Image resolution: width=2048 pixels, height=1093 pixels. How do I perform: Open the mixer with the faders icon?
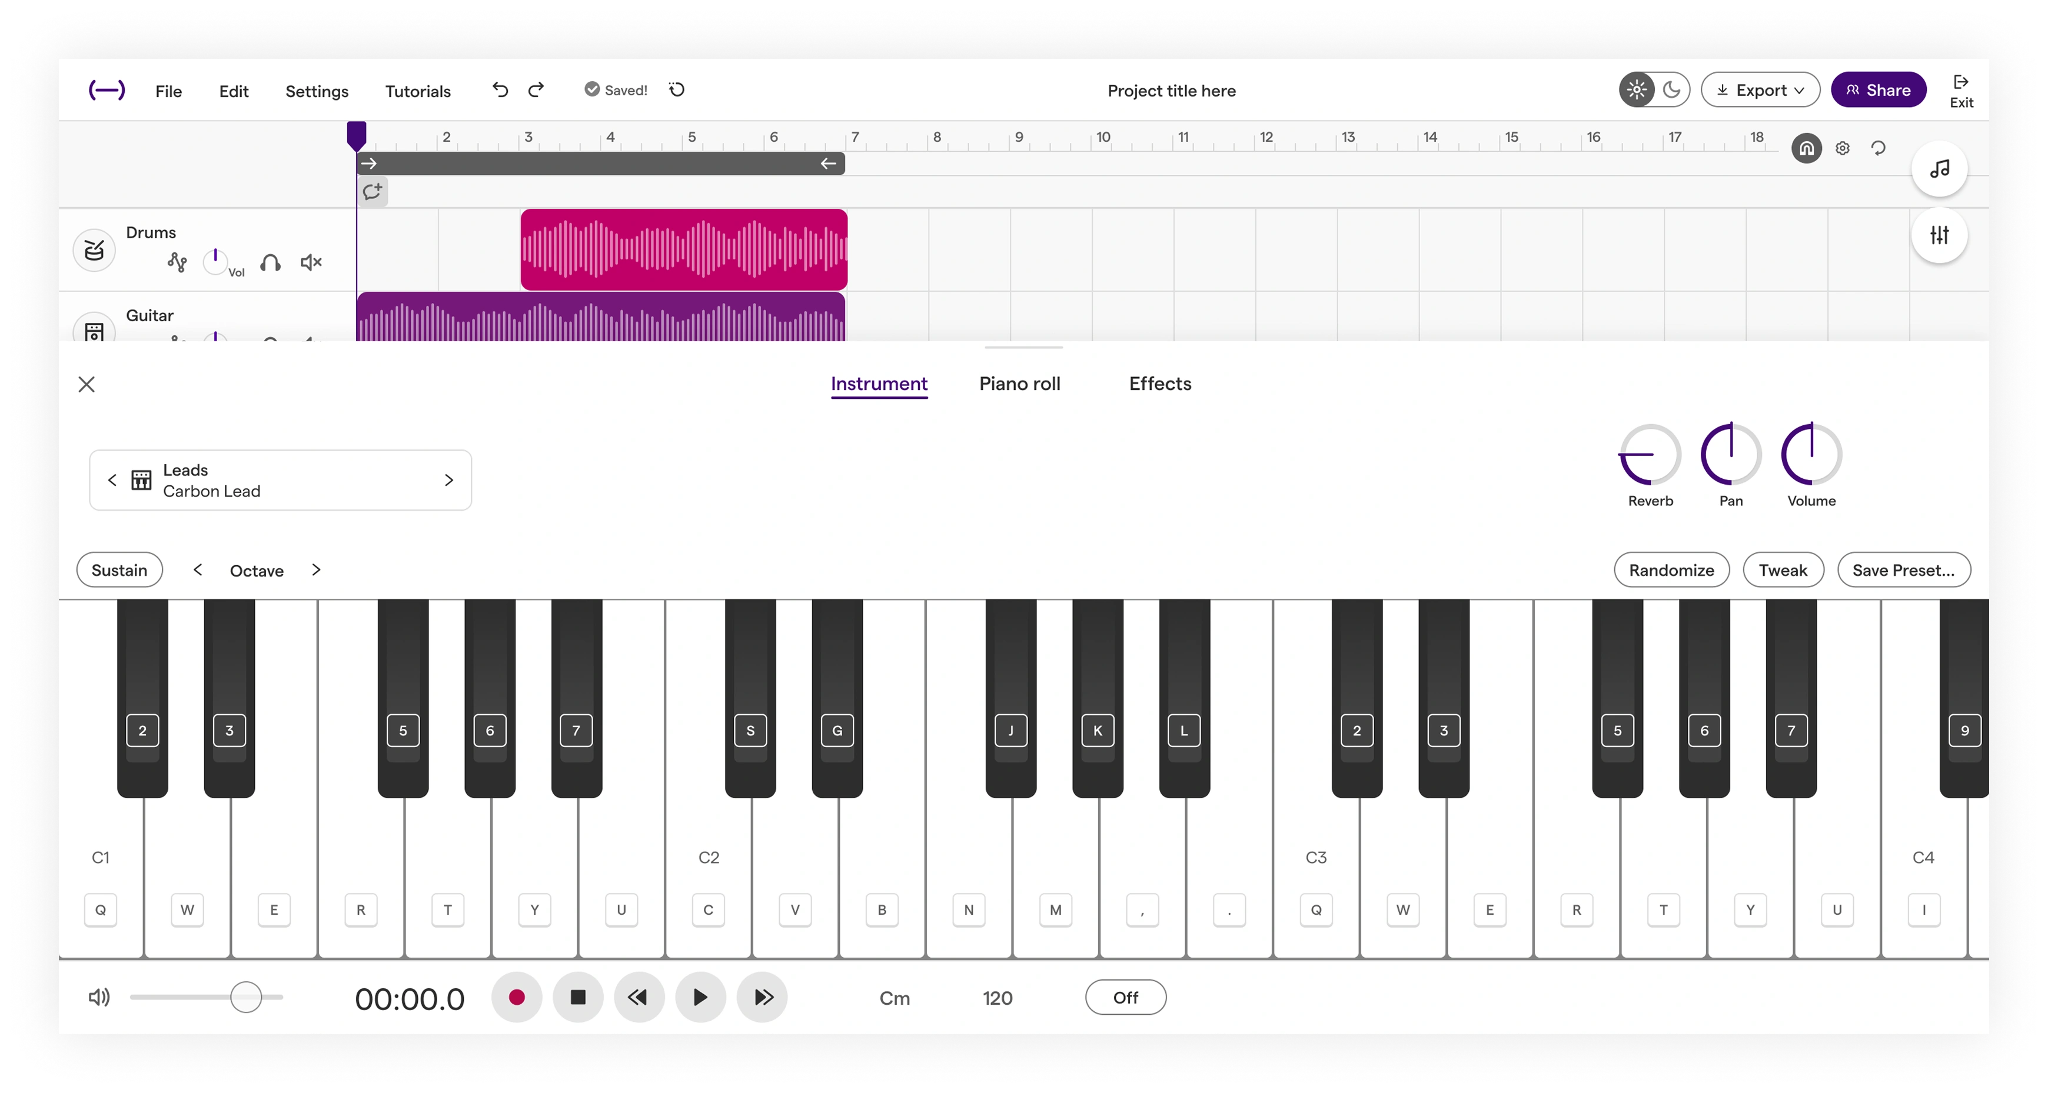[1940, 235]
